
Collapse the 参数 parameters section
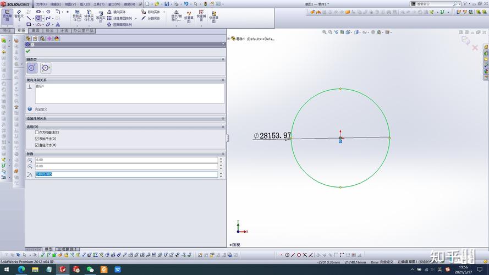[223, 154]
